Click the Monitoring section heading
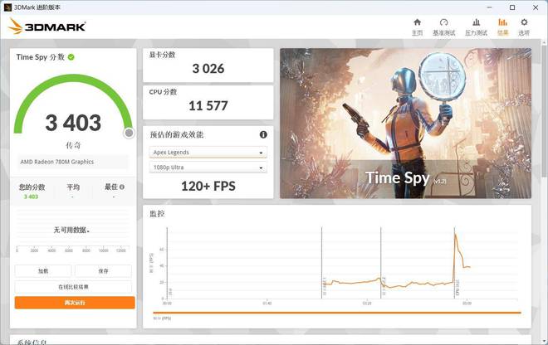Viewport: 548px width, 345px height. coord(157,214)
